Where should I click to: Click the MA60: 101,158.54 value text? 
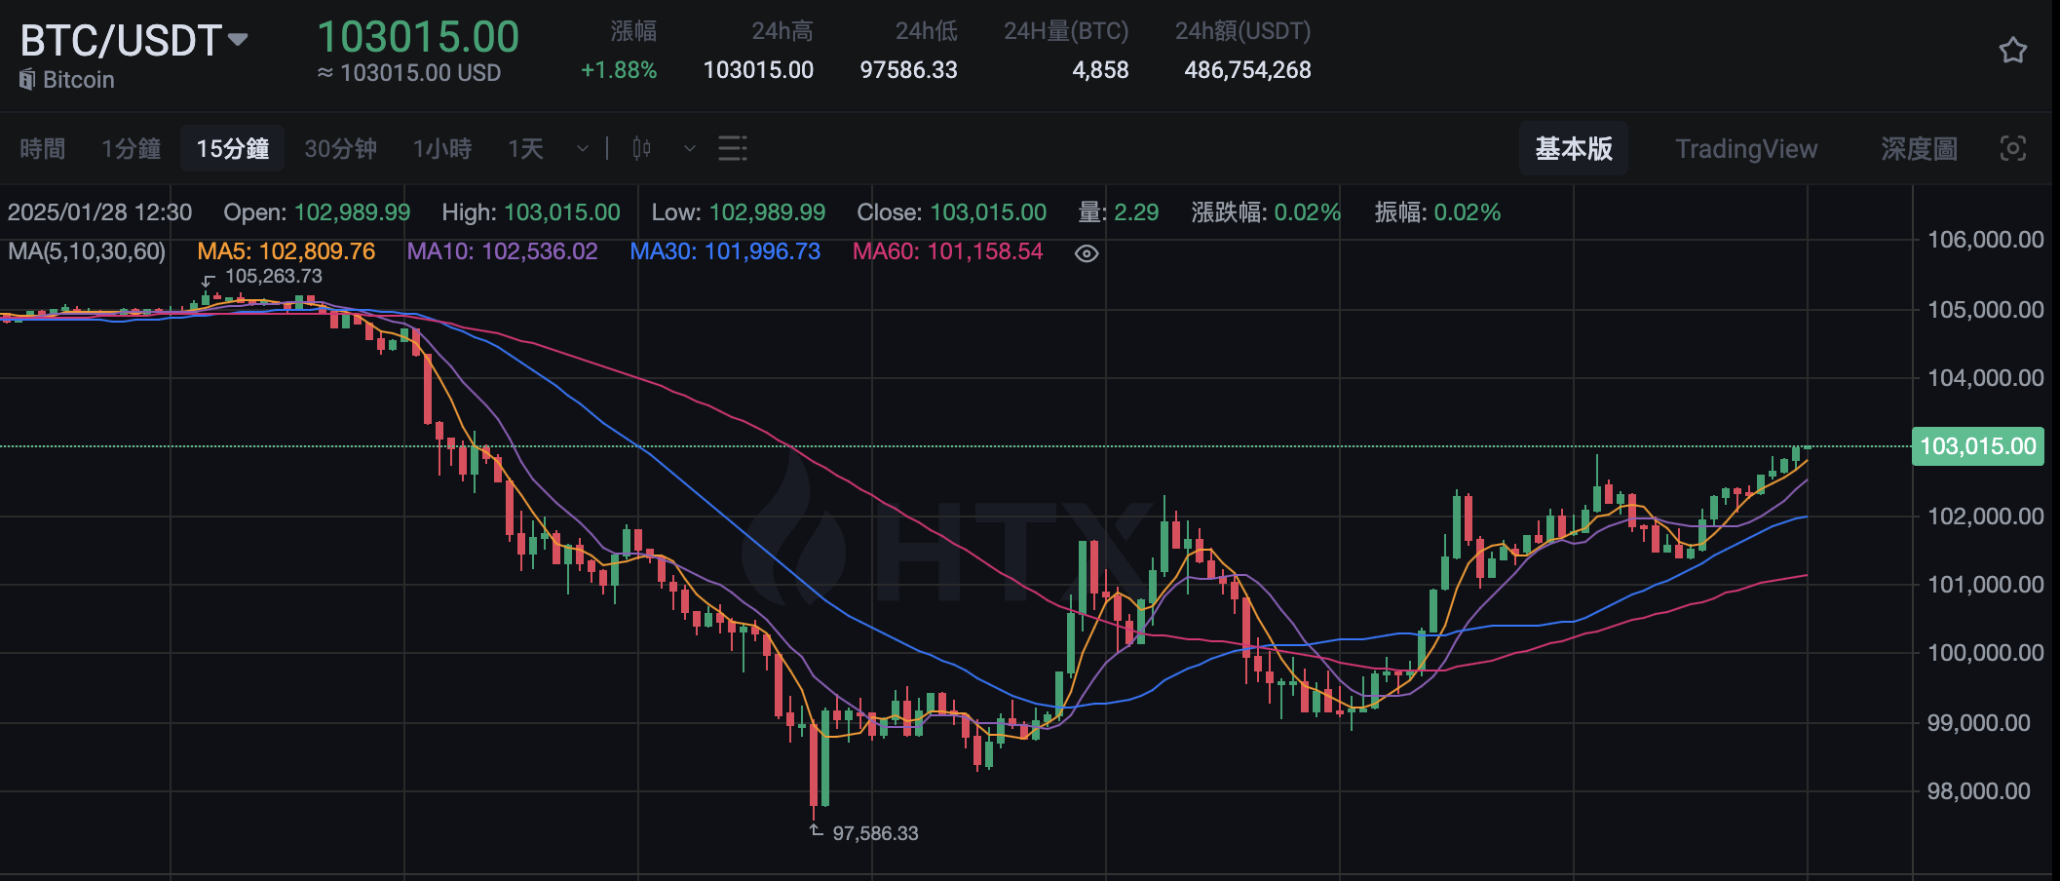click(948, 251)
